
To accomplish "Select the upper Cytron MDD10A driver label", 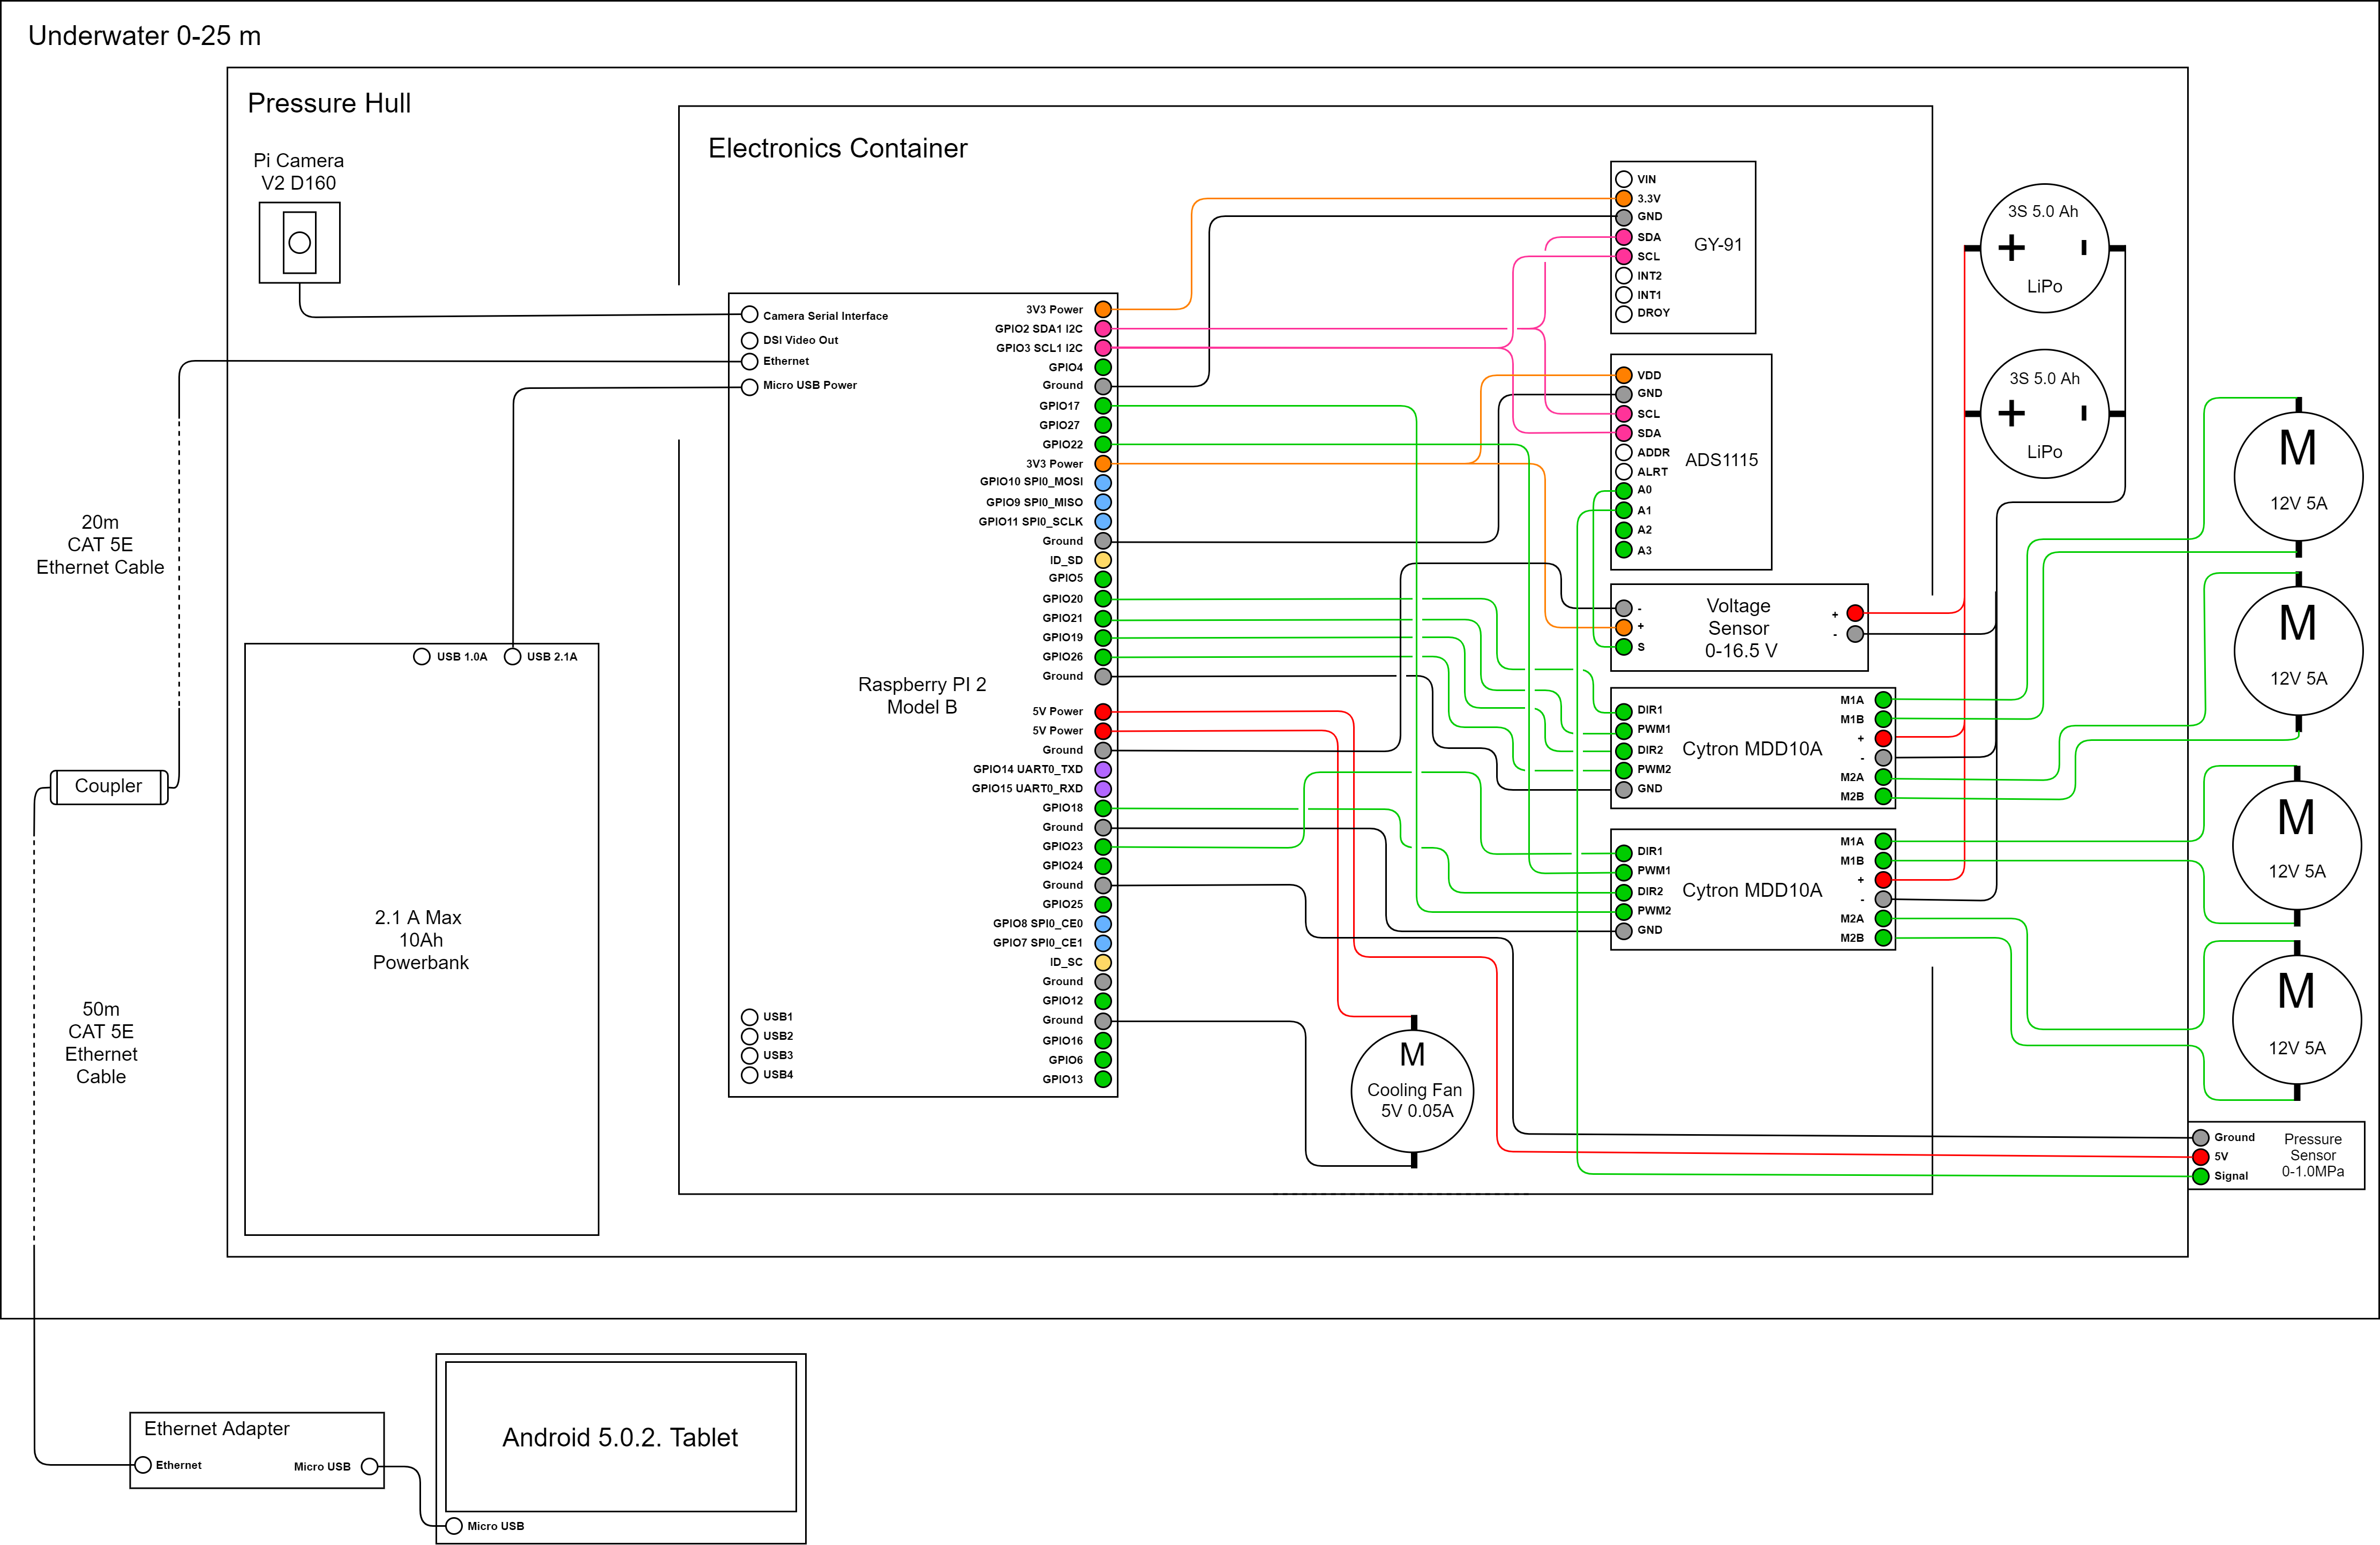I will [1752, 749].
